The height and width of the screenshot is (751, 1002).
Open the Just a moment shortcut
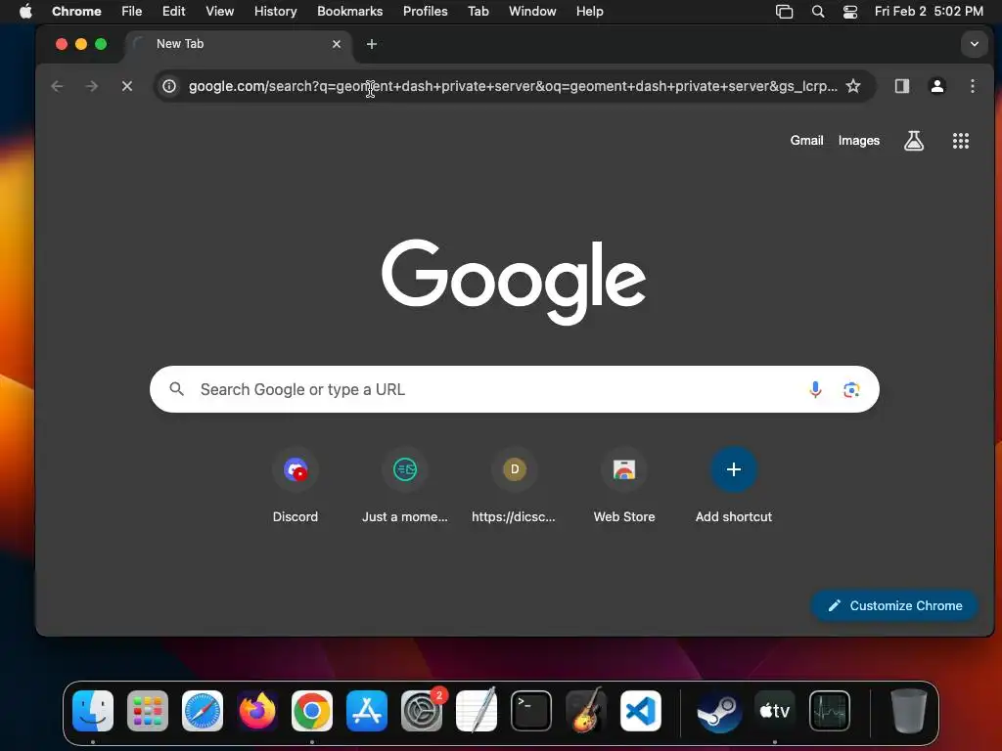405,487
